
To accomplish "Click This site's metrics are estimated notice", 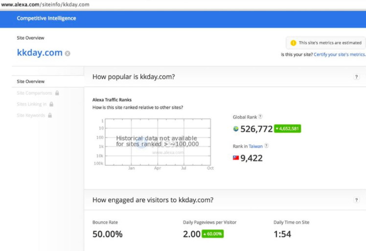I will [x=326, y=43].
